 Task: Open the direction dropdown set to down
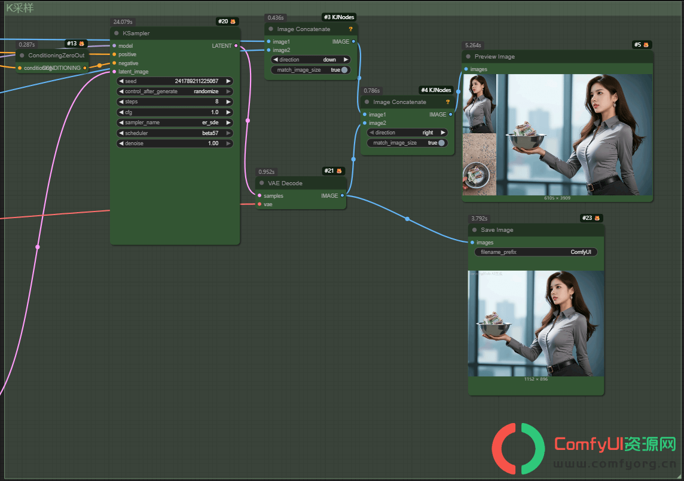[310, 60]
